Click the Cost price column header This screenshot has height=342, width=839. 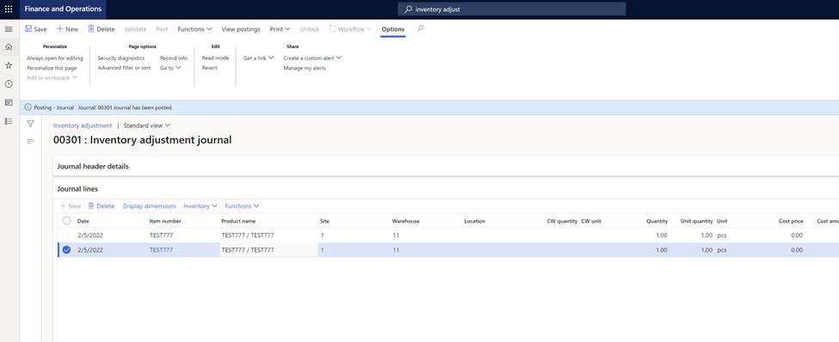791,221
